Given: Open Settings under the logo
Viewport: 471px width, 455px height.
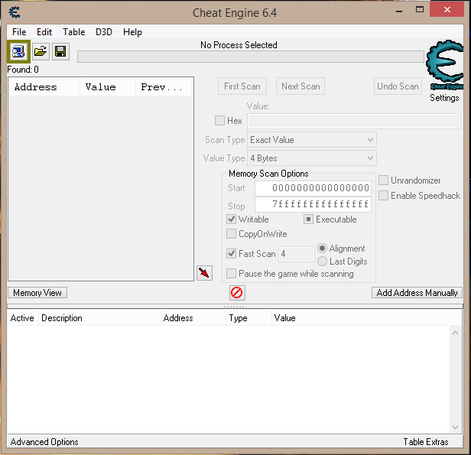Looking at the screenshot, I should tap(444, 98).
